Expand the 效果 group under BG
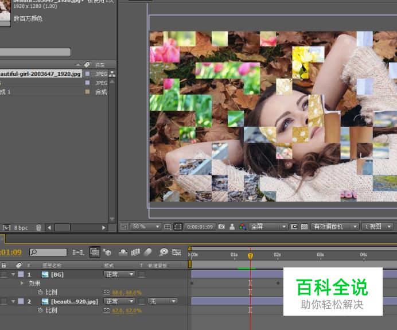This screenshot has width=397, height=330. 22,283
